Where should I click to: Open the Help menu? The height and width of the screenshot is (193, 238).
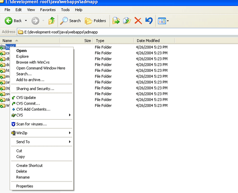79,10
